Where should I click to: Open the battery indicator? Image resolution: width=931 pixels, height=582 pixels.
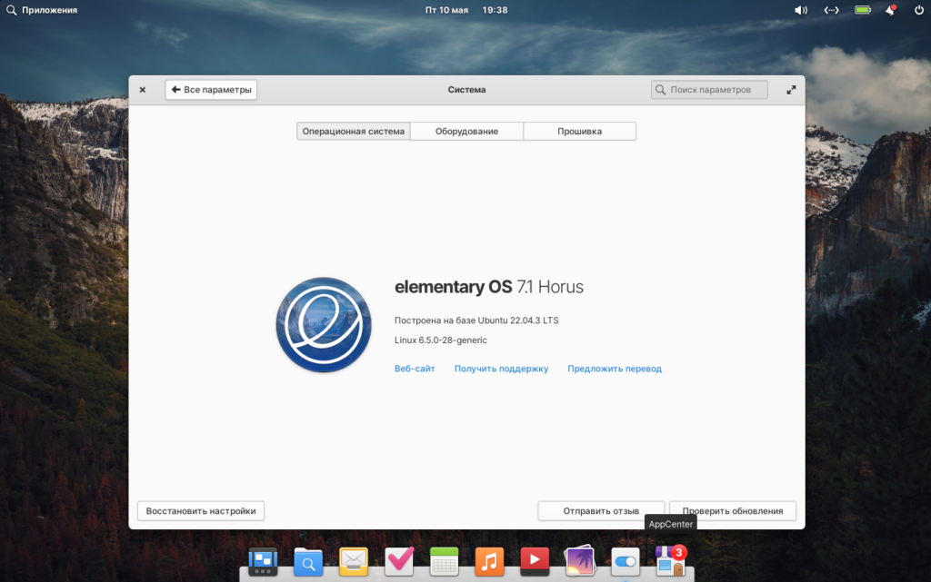point(863,10)
